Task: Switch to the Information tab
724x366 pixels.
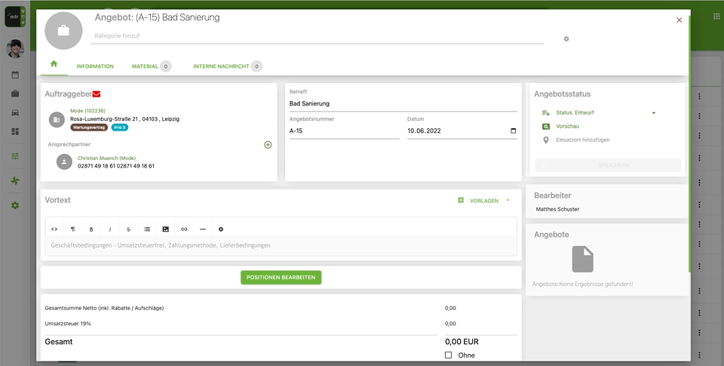Action: 95,66
